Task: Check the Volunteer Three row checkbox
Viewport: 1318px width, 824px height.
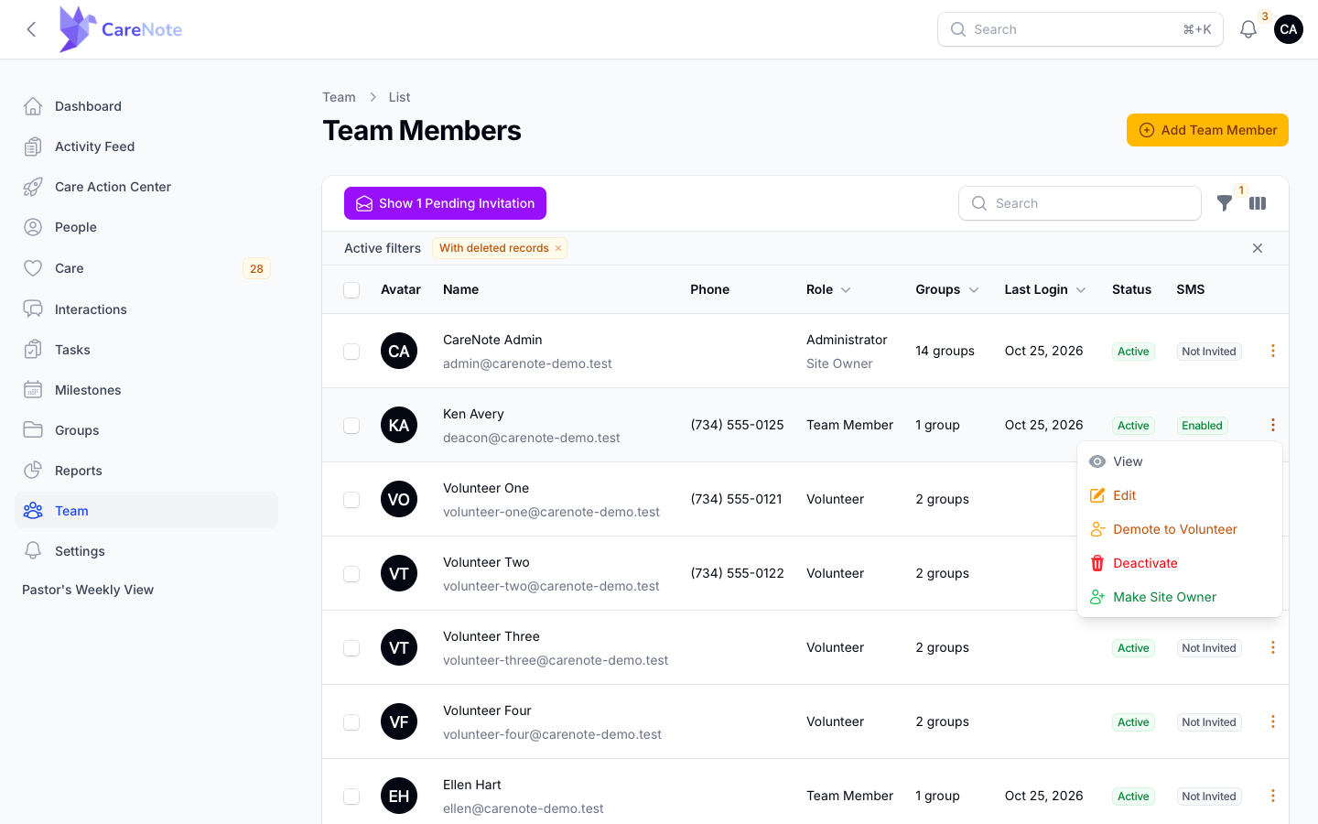Action: pyautogui.click(x=351, y=648)
